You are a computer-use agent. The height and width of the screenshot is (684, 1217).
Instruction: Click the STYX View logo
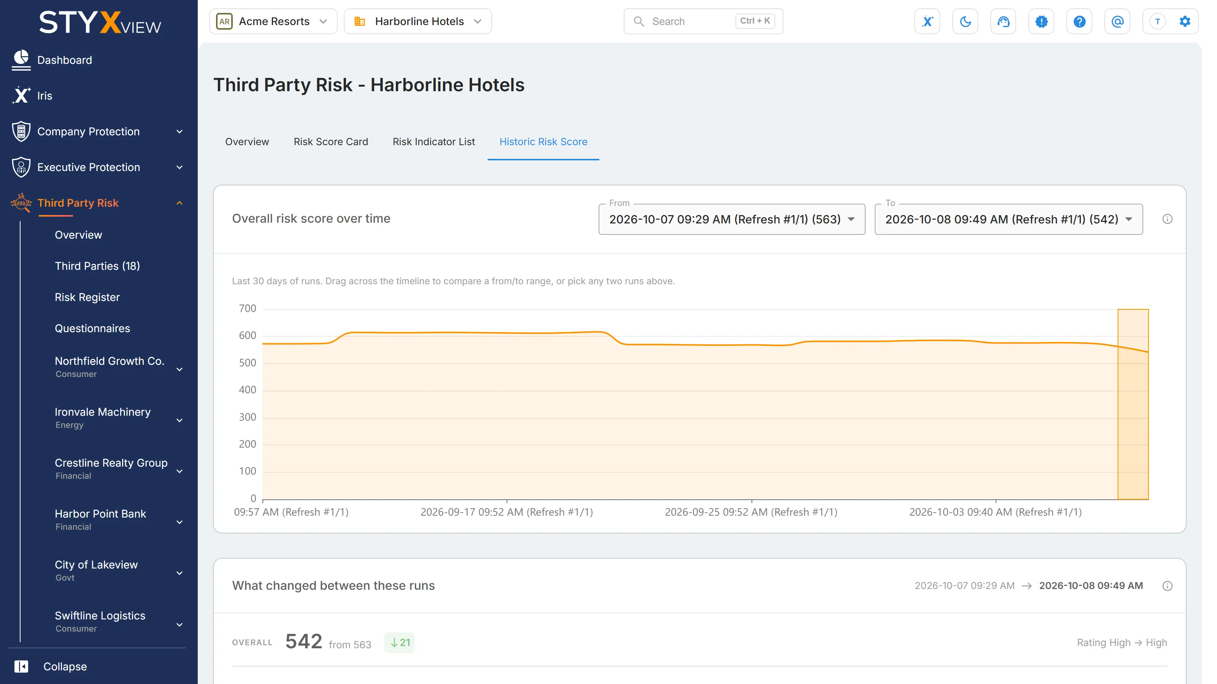tap(100, 23)
